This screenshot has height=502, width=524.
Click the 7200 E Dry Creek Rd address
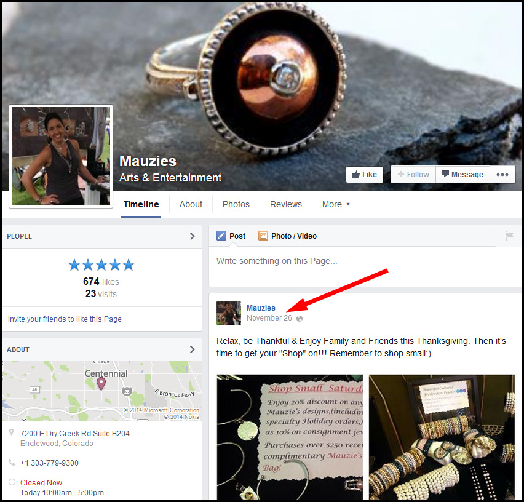coord(75,434)
